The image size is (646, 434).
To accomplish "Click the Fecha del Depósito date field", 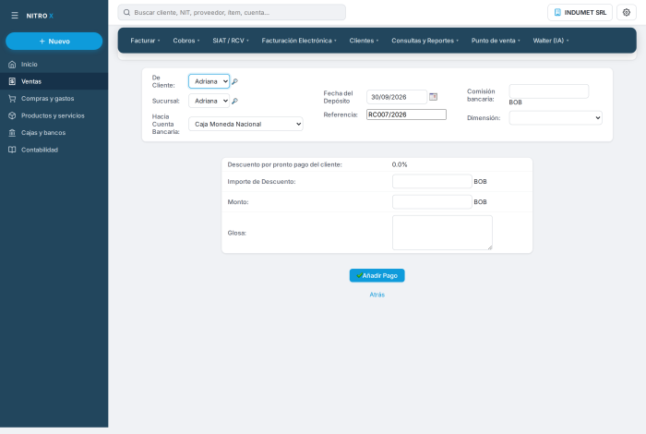I will click(397, 97).
